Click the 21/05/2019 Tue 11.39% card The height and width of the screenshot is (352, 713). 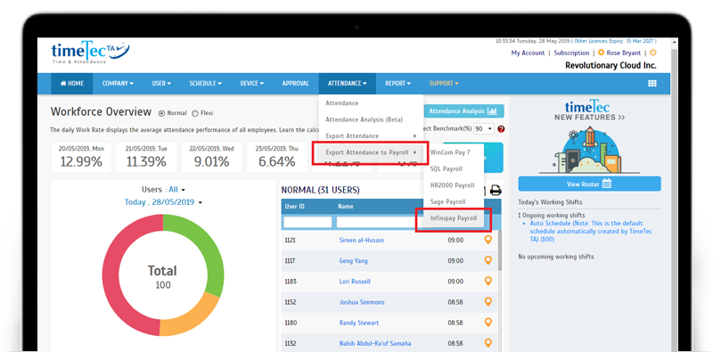click(146, 158)
